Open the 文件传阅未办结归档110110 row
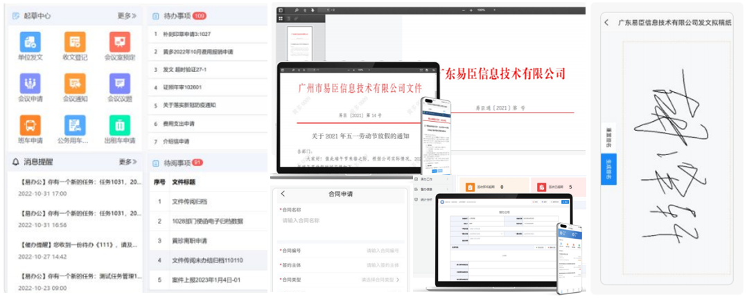This screenshot has width=747, height=299. 208,260
